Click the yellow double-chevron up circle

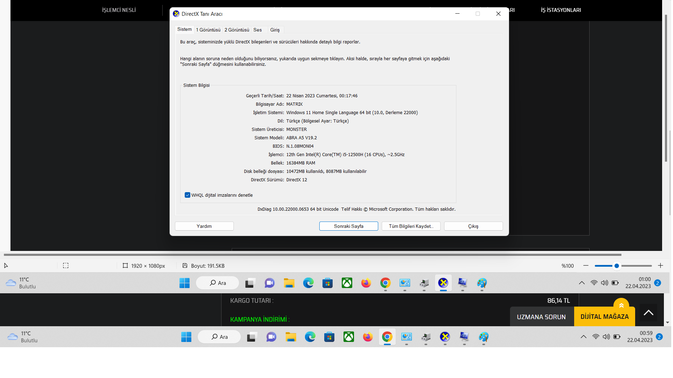621,305
